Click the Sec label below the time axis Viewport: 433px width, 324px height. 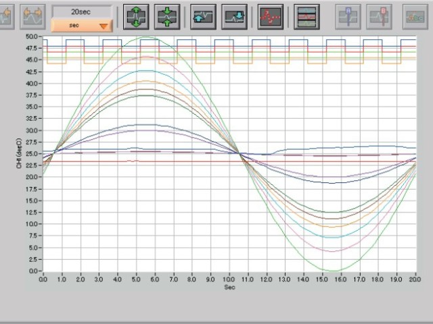(229, 287)
